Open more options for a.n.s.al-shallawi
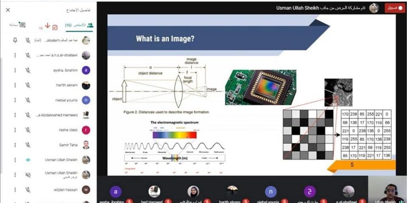 pos(15,55)
